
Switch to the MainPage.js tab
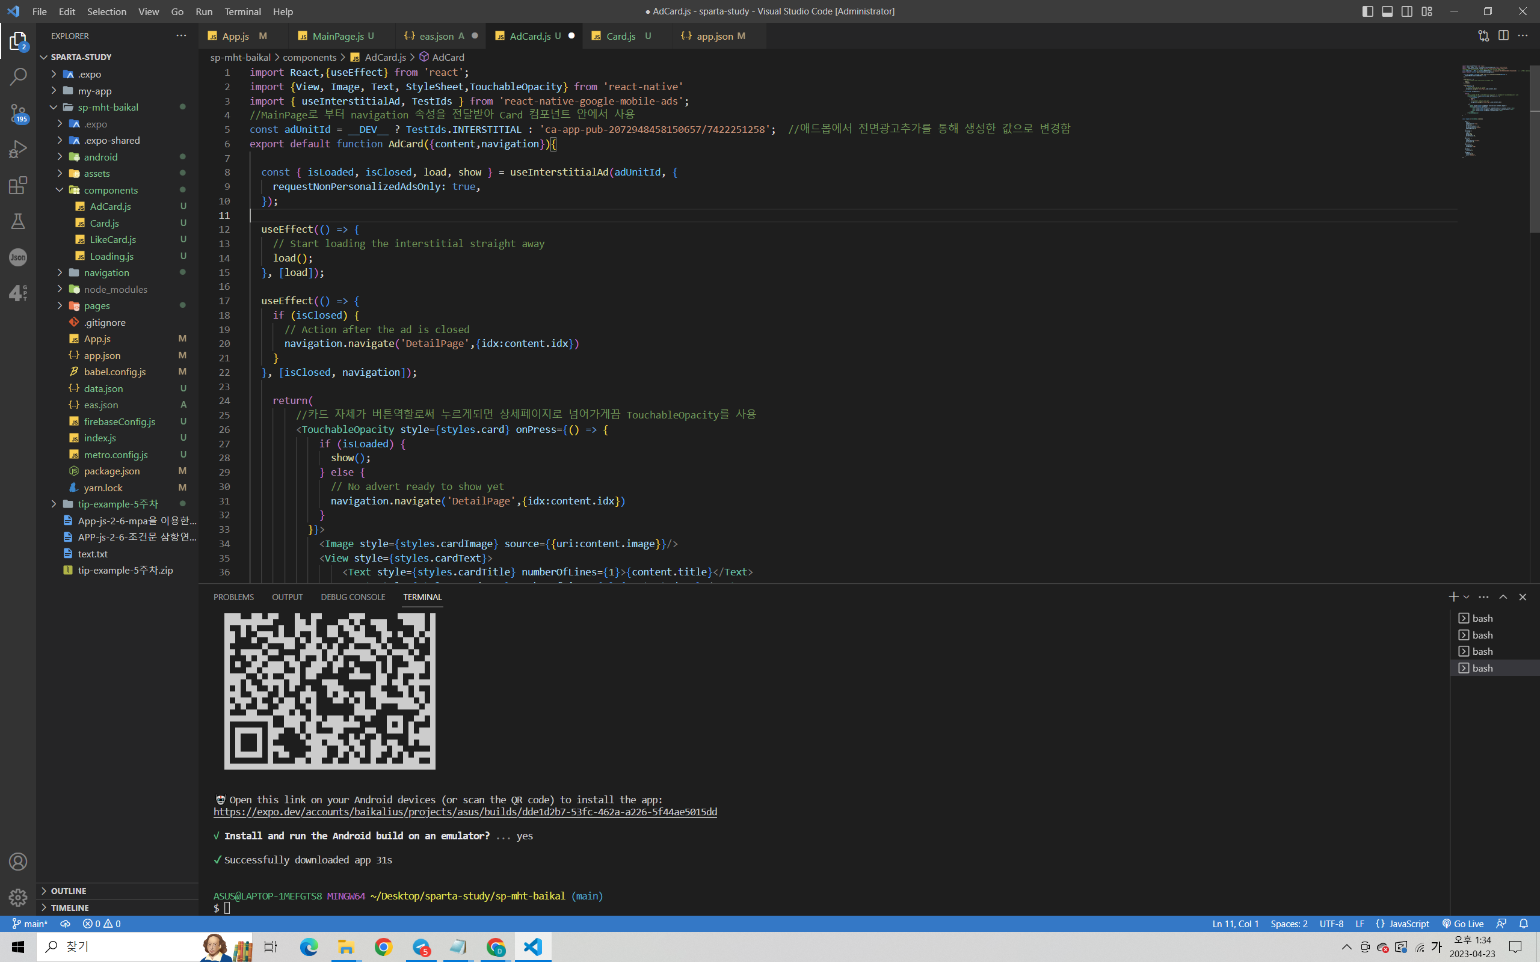[x=337, y=36]
